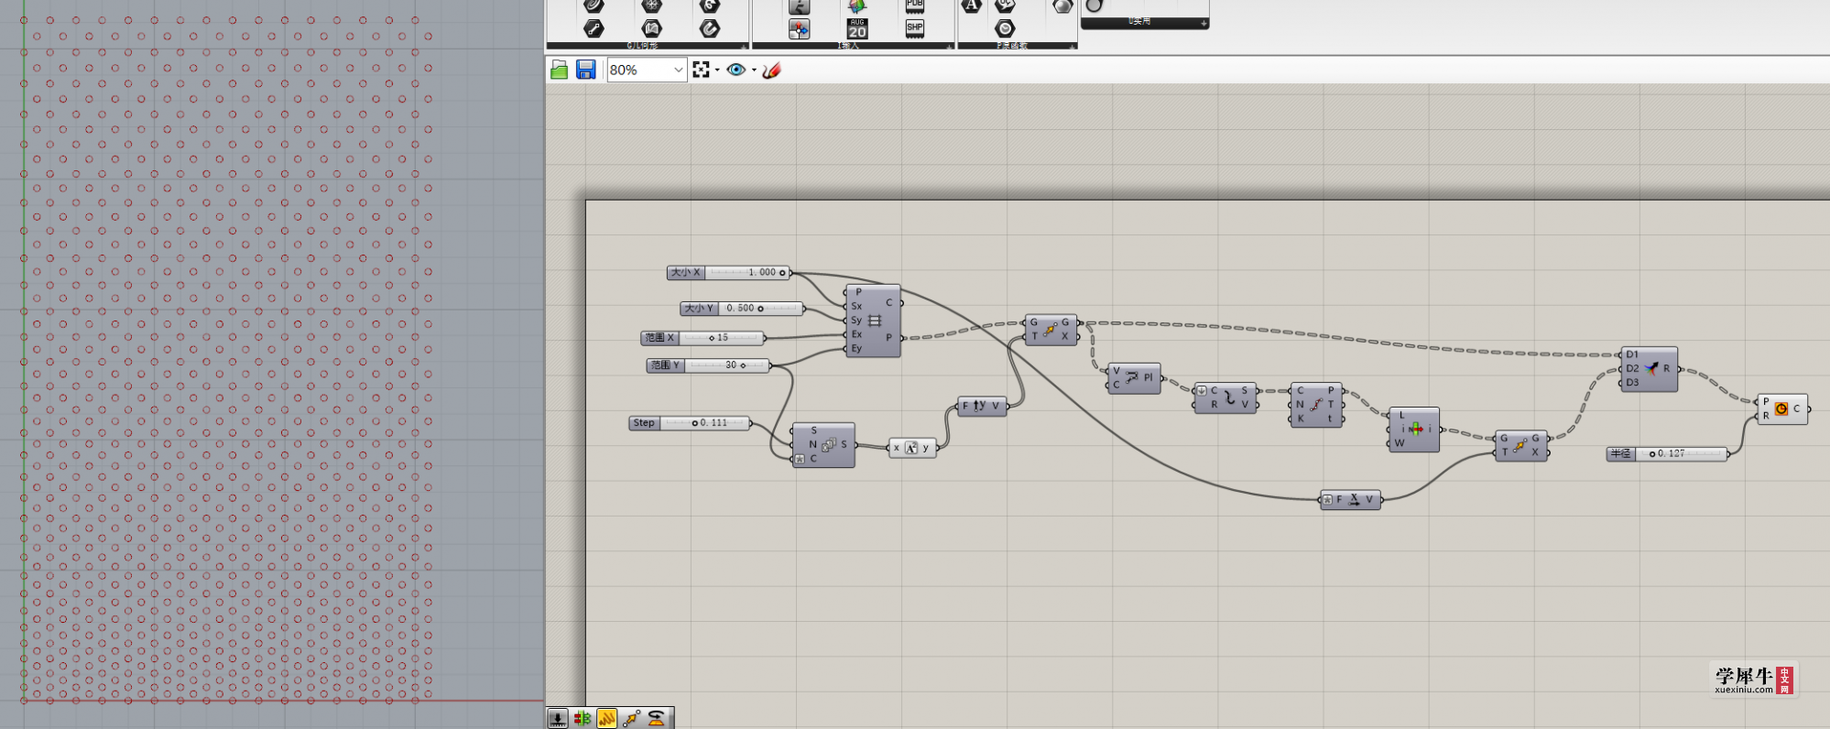
Task: Select the unit Y vector component
Action: 982,406
